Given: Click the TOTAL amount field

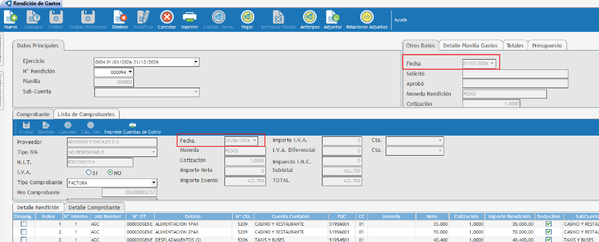Looking at the screenshot, I should [x=342, y=181].
